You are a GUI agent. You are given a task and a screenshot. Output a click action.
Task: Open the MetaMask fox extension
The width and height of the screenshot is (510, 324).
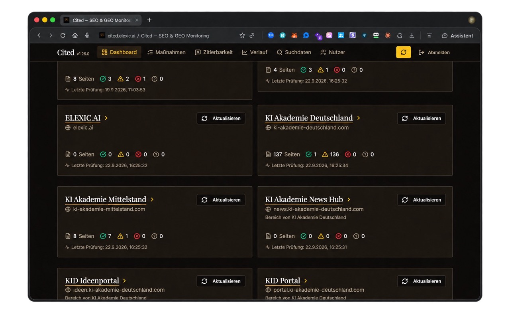[294, 36]
